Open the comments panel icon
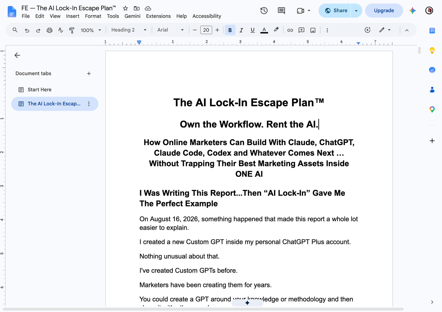The width and height of the screenshot is (442, 312). pos(281,11)
